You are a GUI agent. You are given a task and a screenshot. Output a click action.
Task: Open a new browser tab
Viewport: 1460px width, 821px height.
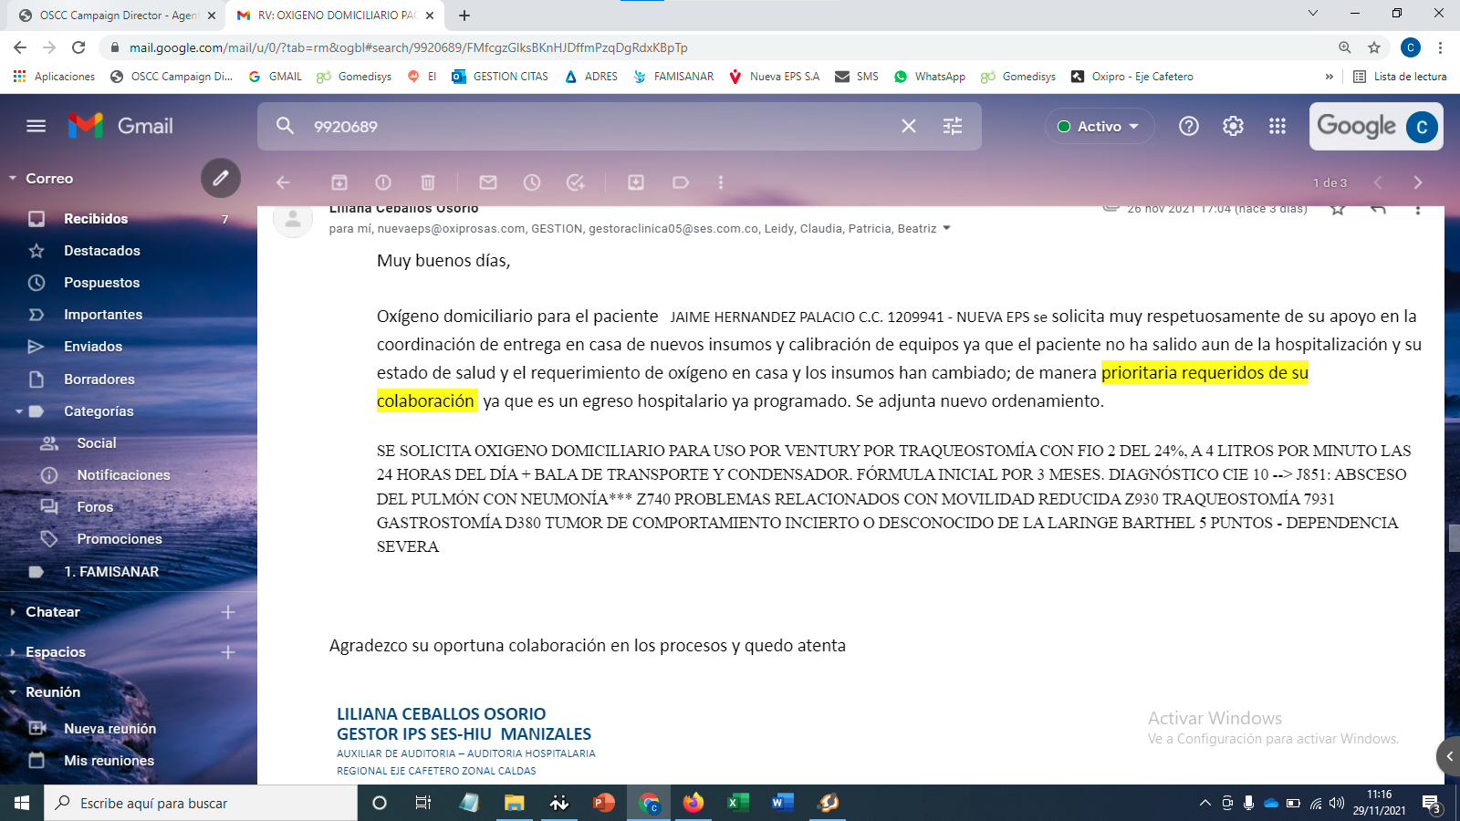tap(464, 15)
